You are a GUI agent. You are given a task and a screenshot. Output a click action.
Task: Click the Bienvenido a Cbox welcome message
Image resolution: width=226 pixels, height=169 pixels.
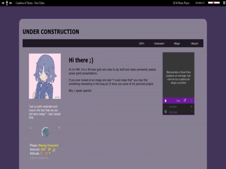pyautogui.click(x=178, y=78)
